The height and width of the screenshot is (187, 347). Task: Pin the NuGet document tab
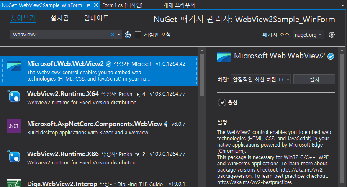click(88, 5)
